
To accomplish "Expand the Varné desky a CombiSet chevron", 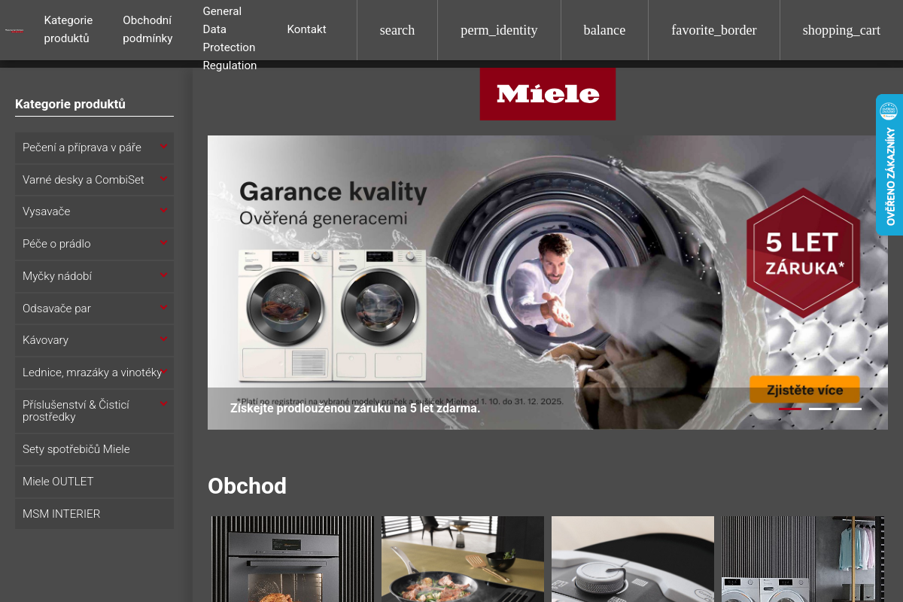I will click(x=163, y=179).
